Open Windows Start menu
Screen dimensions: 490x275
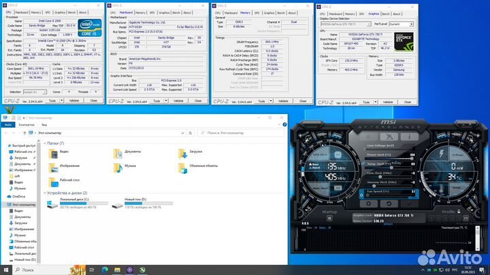coord(6,270)
